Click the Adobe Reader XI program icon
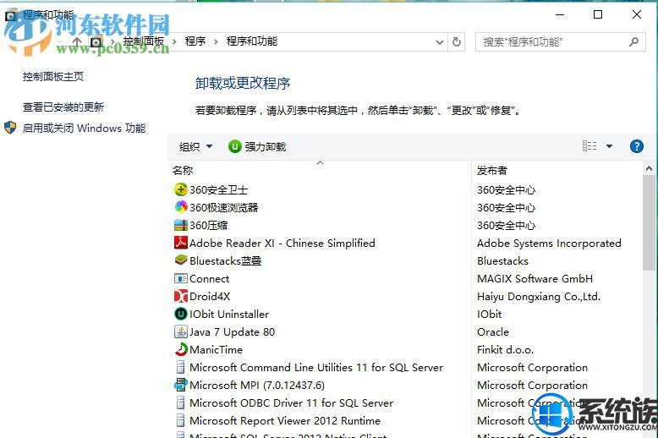658x438 pixels. [x=180, y=243]
